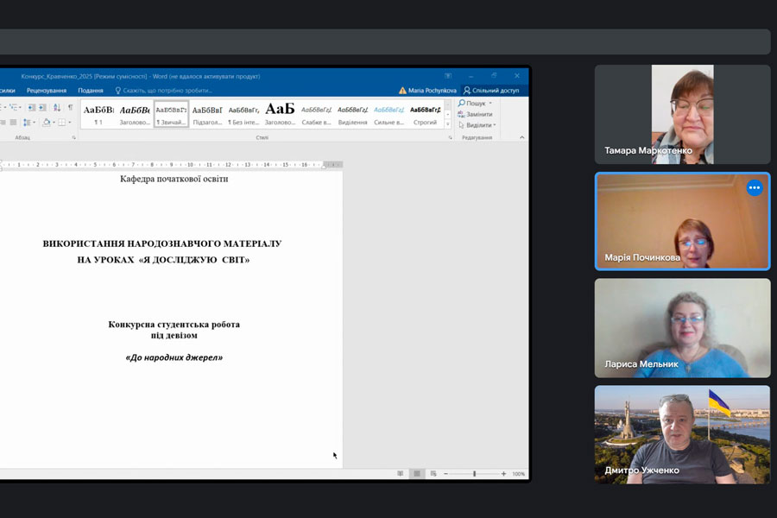Increase the paragraph indent
This screenshot has height=518, width=777.
[42, 108]
